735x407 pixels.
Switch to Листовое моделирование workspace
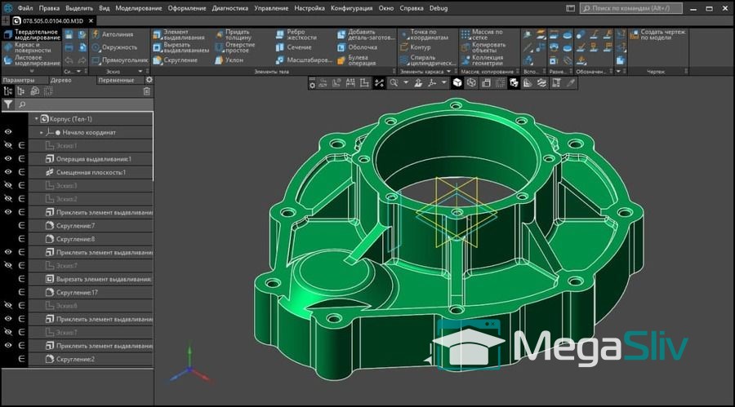click(31, 60)
